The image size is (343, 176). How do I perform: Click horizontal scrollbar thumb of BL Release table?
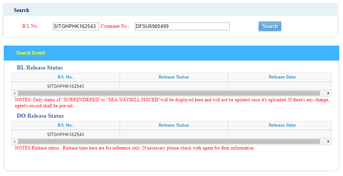point(169,93)
